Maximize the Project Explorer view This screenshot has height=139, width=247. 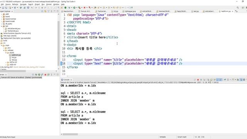tap(58, 11)
